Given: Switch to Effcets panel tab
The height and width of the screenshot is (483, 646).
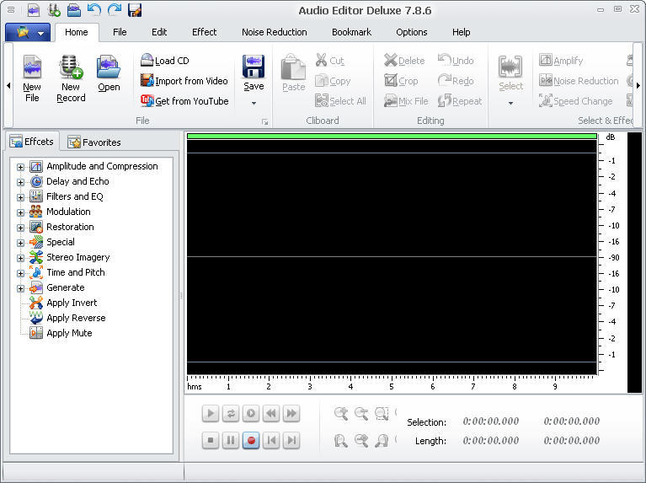Looking at the screenshot, I should tap(32, 142).
